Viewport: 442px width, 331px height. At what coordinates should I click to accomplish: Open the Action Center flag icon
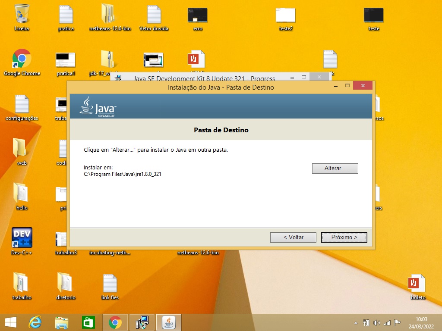398,322
